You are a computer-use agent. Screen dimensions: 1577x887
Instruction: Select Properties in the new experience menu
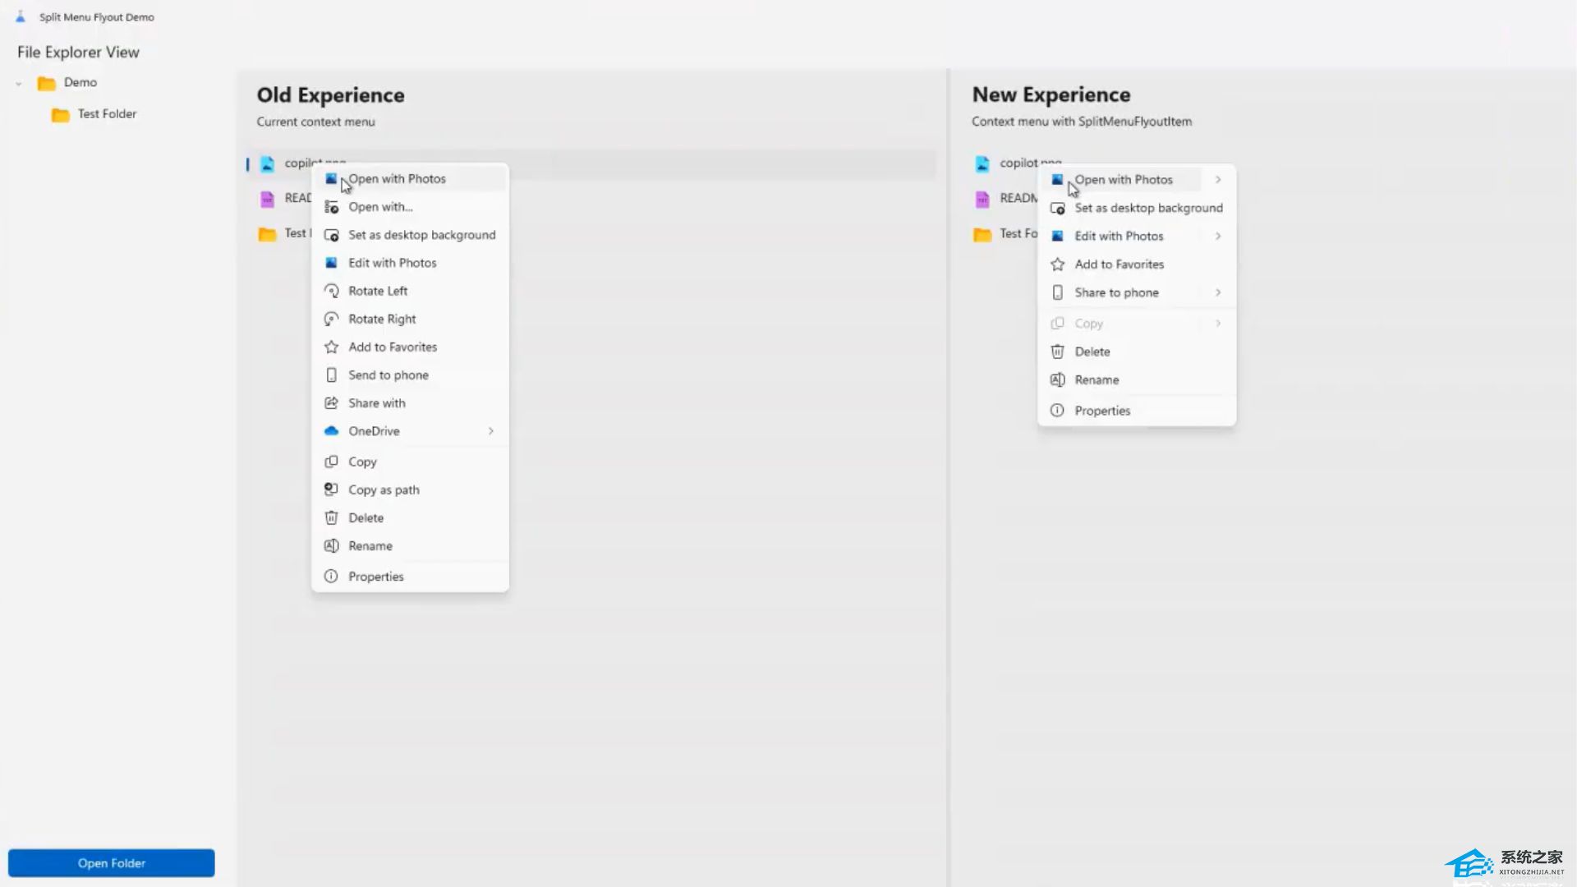[x=1101, y=411]
